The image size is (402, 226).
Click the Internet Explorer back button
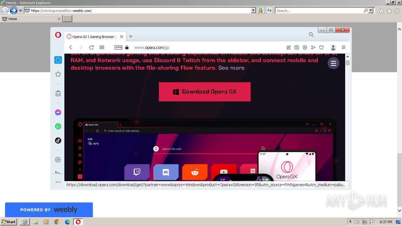tap(5, 10)
